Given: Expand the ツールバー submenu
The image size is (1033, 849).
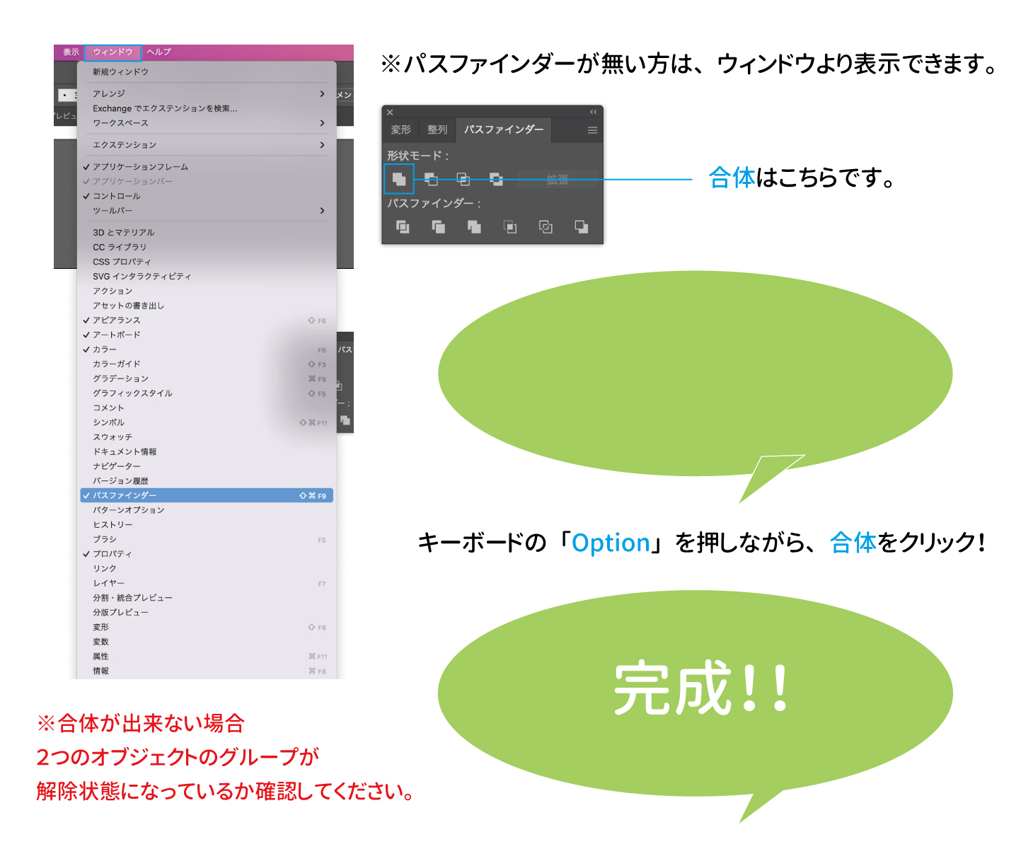Looking at the screenshot, I should 207,211.
